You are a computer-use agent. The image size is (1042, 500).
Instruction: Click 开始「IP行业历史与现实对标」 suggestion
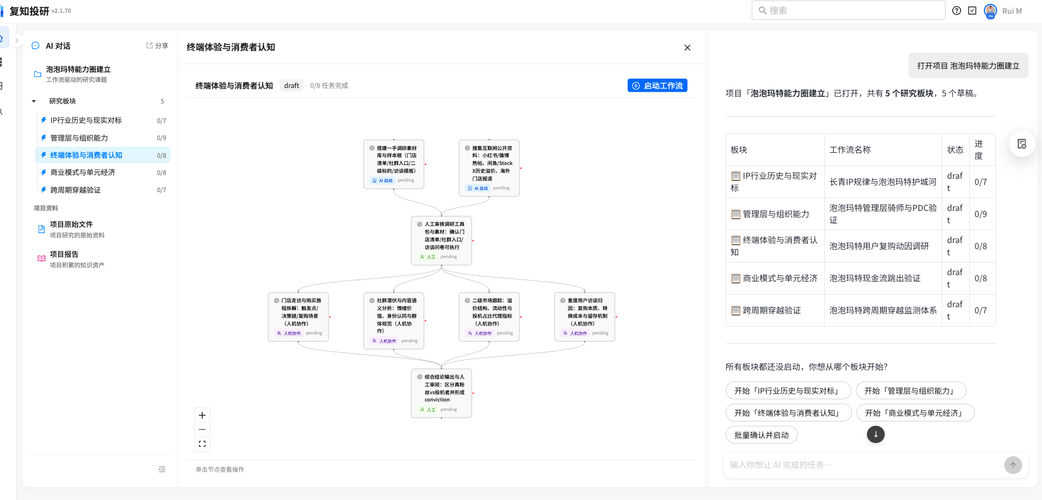(788, 390)
